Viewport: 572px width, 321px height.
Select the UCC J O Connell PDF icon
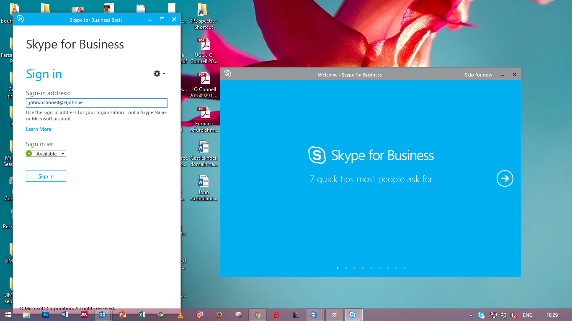[204, 51]
